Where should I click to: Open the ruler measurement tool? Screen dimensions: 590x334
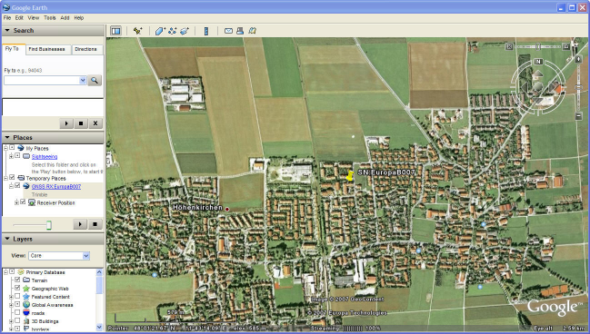205,31
